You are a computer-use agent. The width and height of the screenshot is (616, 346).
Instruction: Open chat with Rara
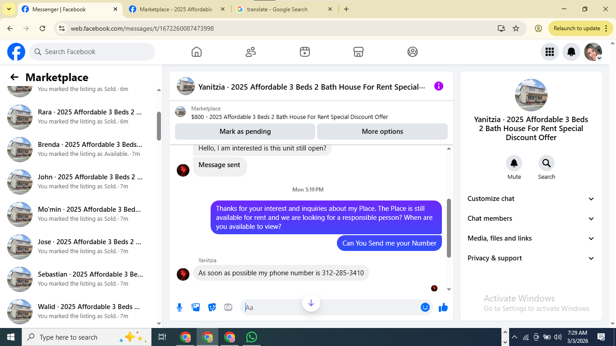(81, 117)
